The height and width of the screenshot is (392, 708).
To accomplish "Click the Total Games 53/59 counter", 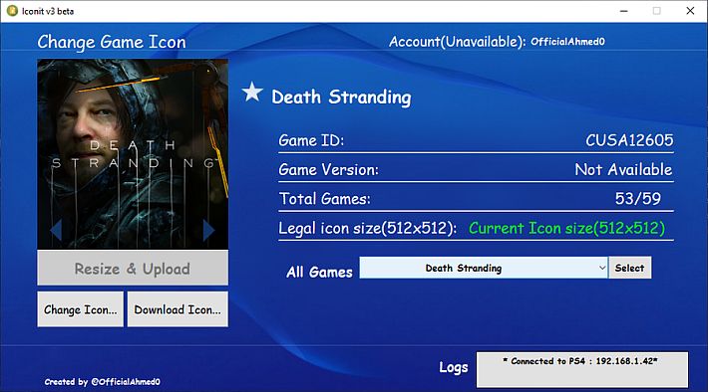I will [637, 198].
